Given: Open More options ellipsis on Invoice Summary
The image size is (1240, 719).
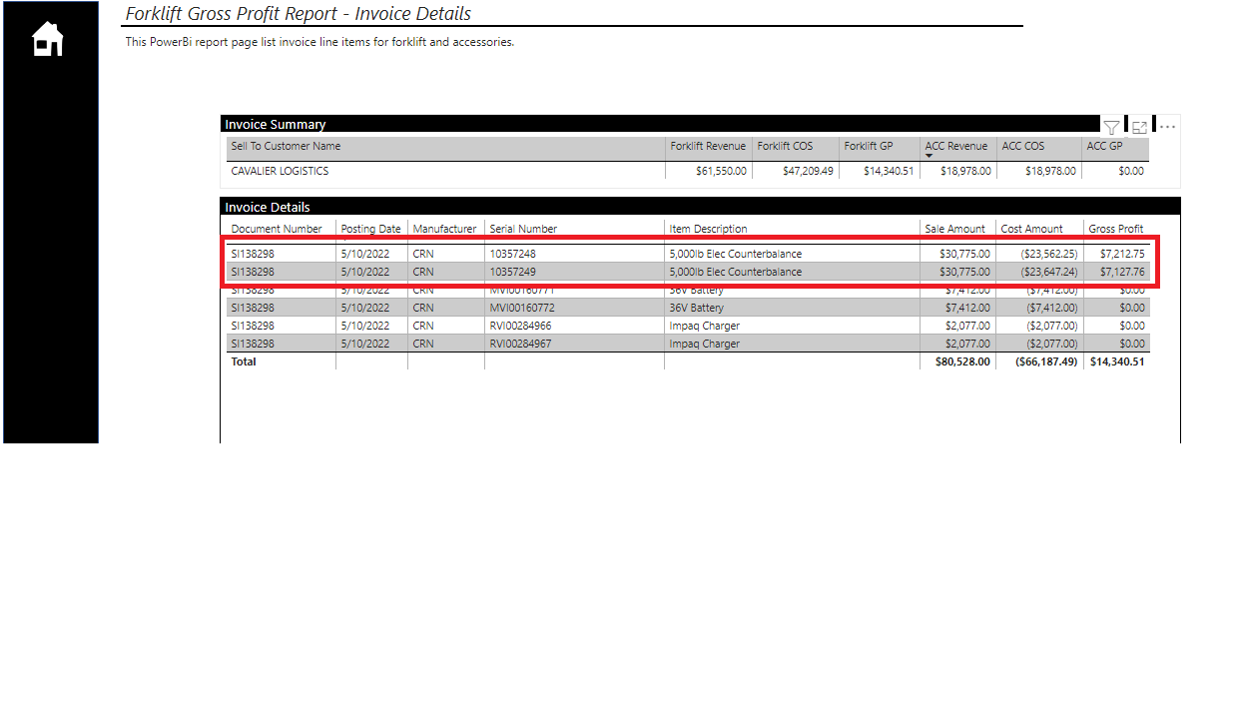Looking at the screenshot, I should pyautogui.click(x=1167, y=127).
